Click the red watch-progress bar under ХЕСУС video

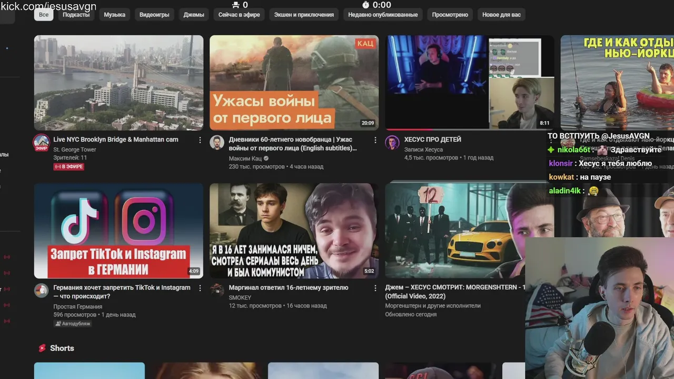[x=409, y=129]
